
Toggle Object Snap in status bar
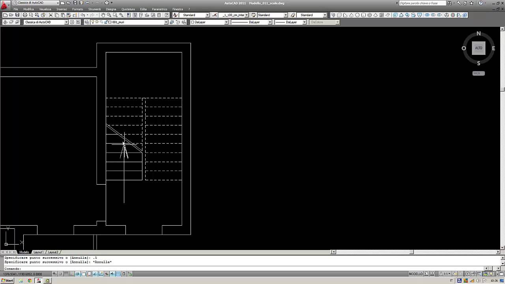coord(83,274)
